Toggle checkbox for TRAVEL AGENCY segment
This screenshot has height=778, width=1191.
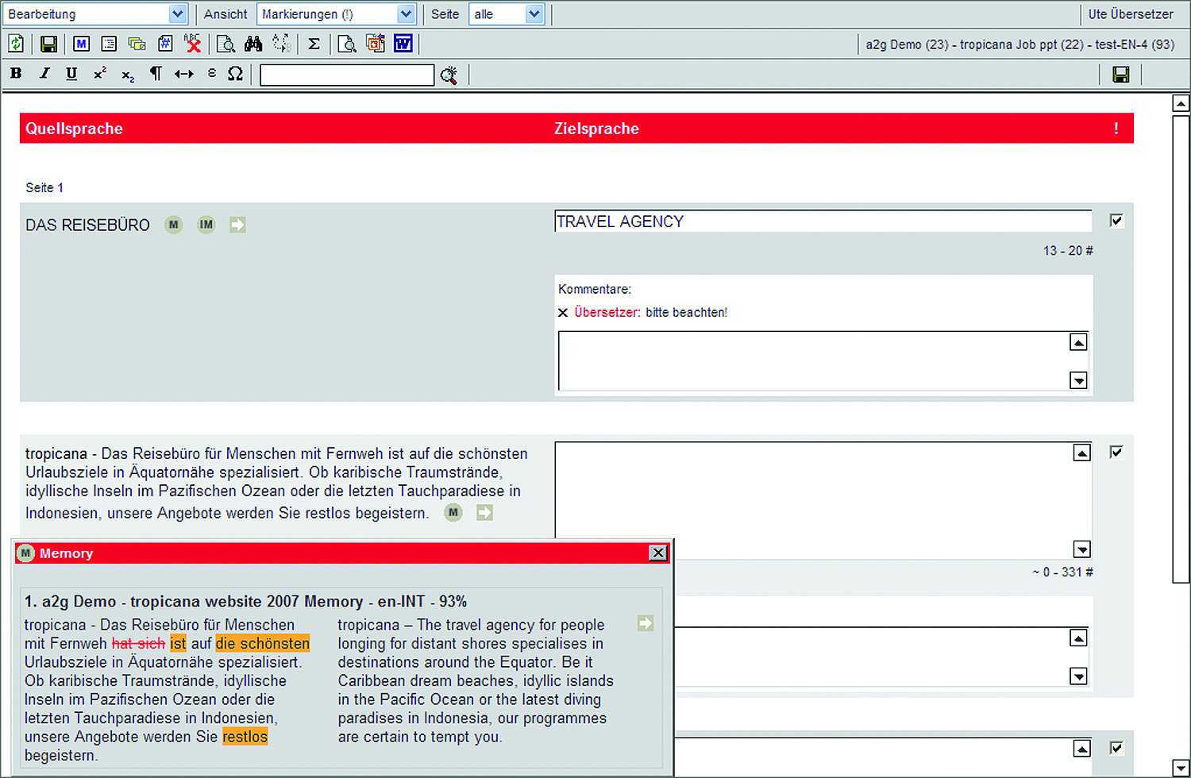point(1116,221)
